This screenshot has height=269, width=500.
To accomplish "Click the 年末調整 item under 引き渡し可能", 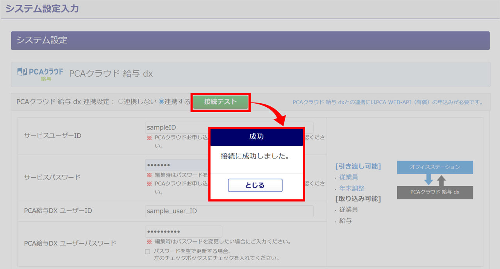I will pyautogui.click(x=352, y=188).
